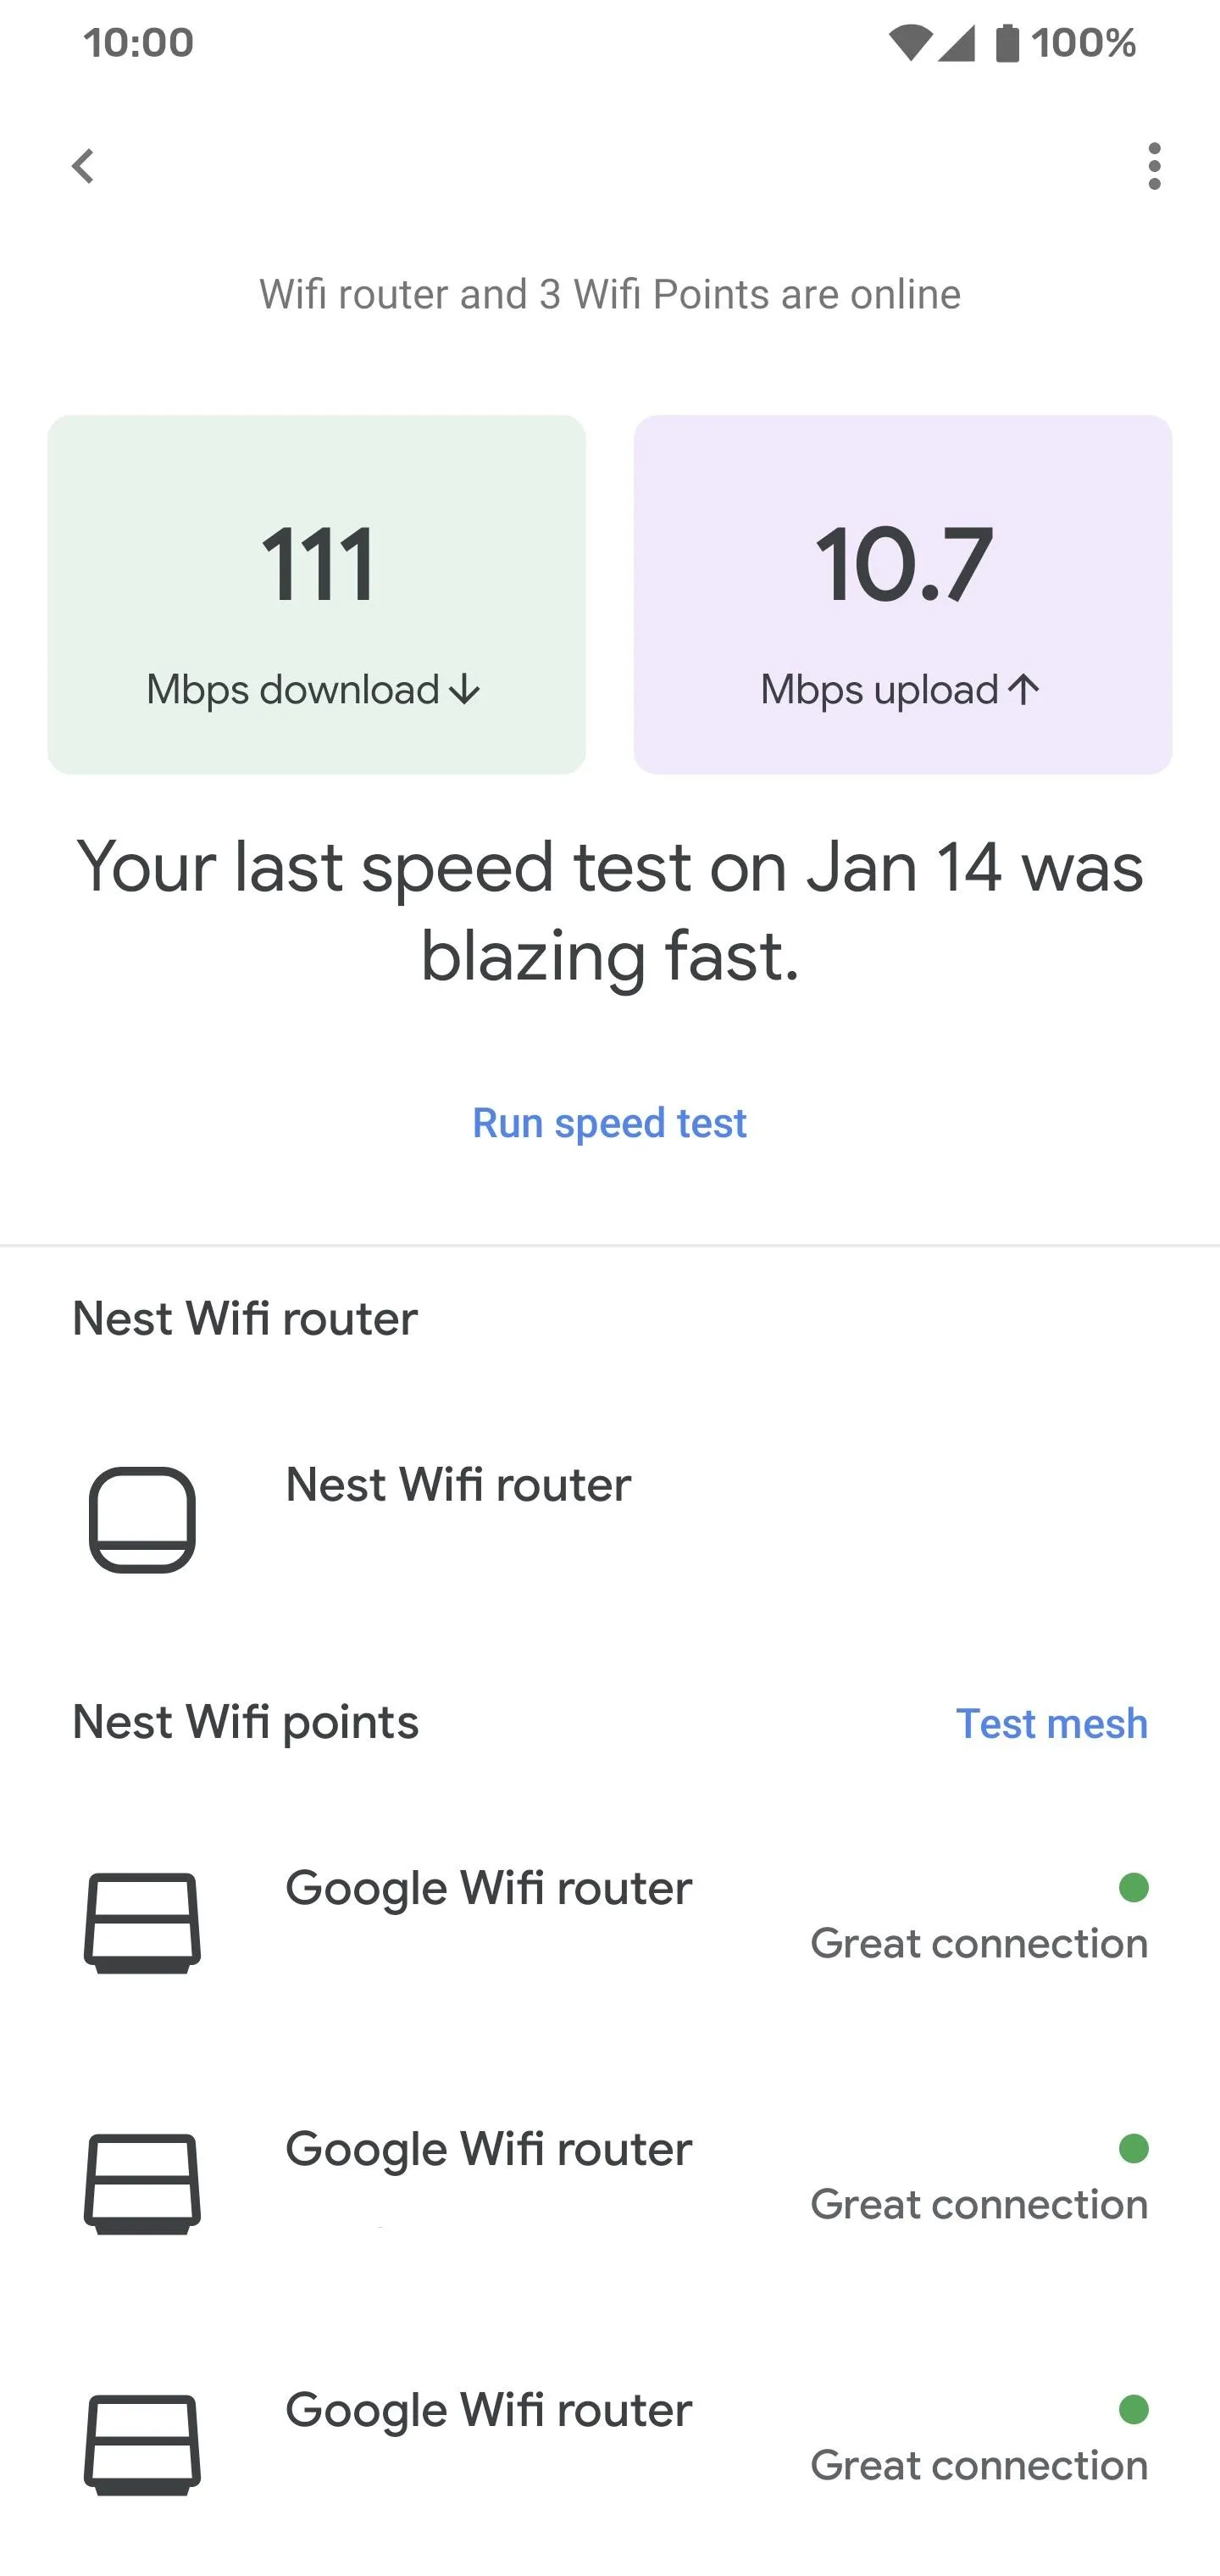Tap the third Google Wifi router icon
This screenshot has height=2576, width=1220.
[142, 2444]
